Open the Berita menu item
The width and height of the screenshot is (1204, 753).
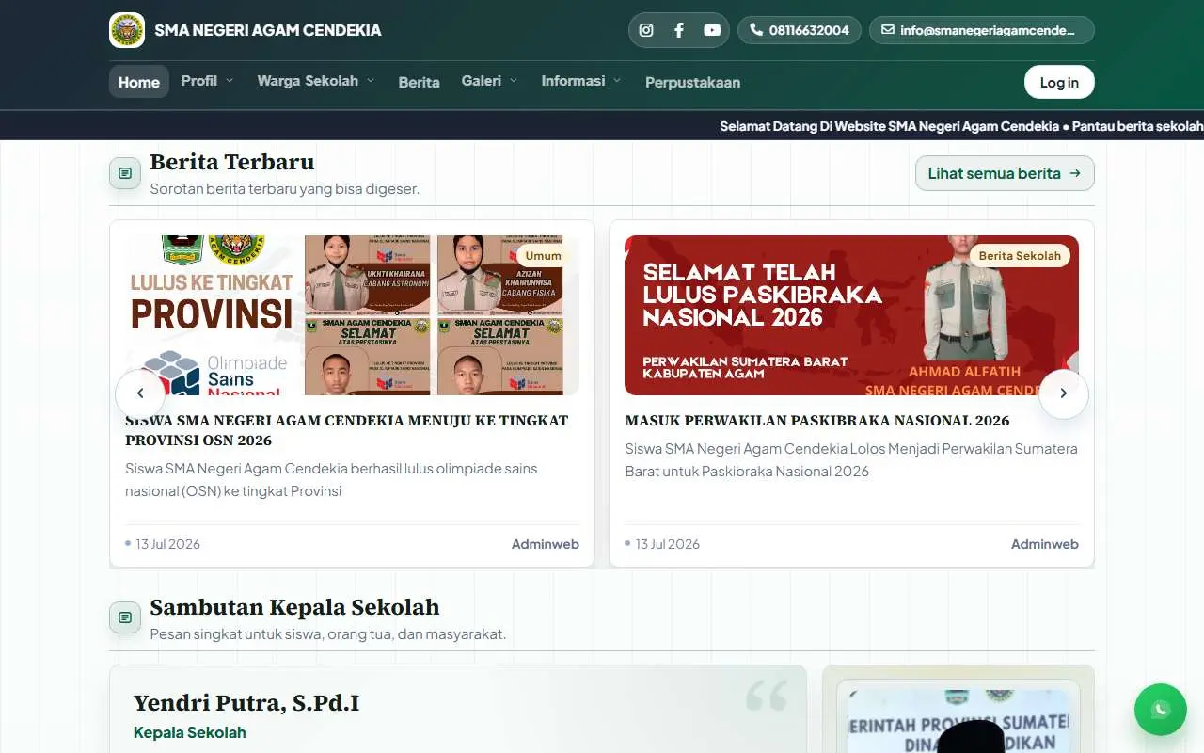pyautogui.click(x=419, y=82)
